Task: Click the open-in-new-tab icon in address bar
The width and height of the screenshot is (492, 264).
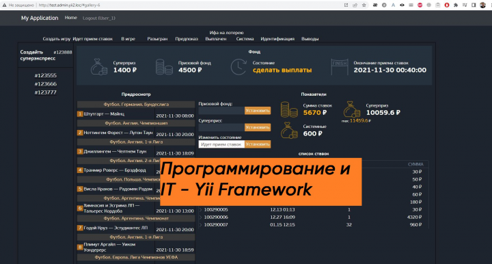Action: (346, 5)
